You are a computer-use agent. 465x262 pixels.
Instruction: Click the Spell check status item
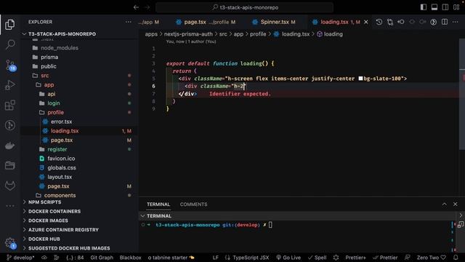click(x=317, y=258)
